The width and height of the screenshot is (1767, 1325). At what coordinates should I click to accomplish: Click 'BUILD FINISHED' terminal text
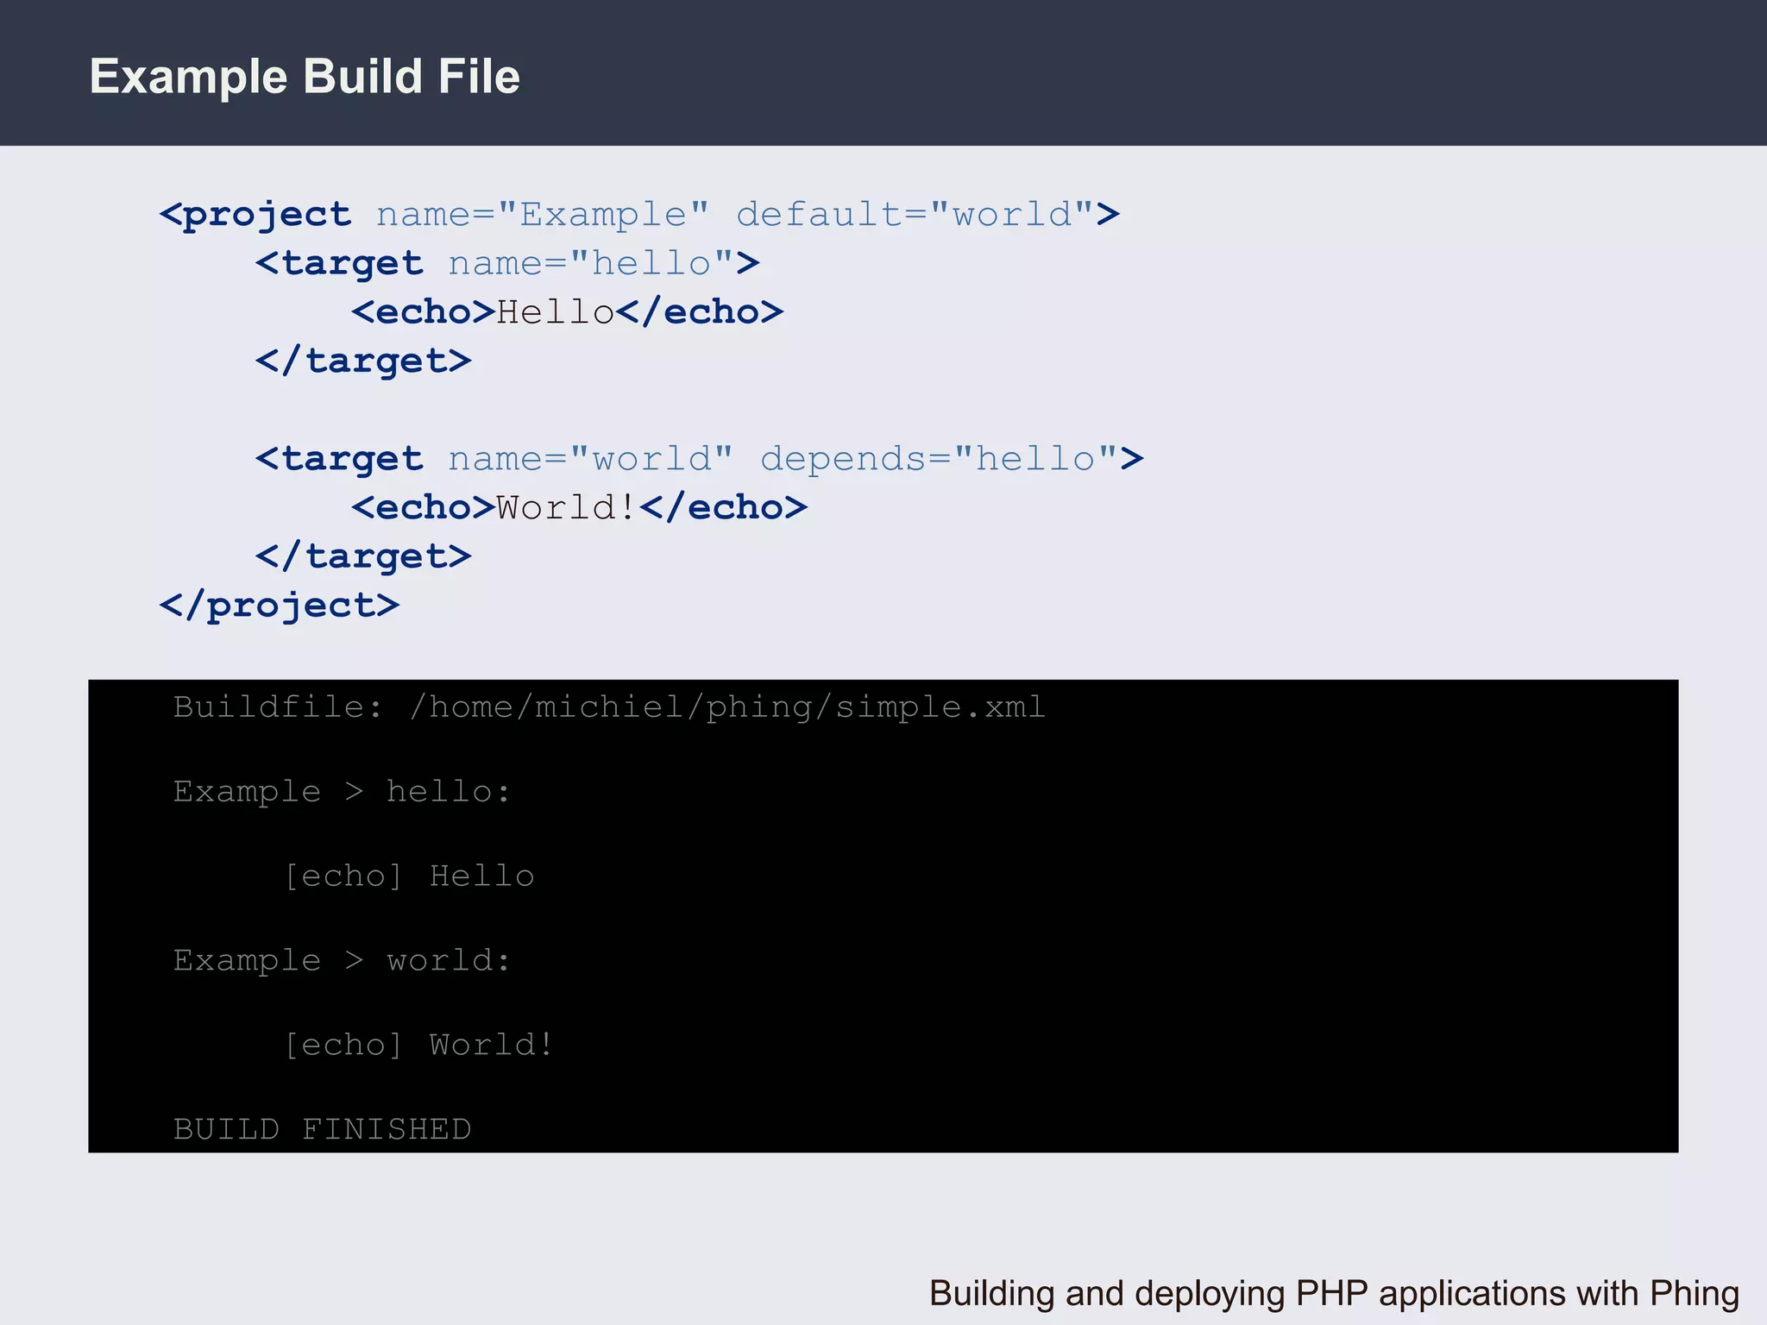[x=322, y=1129]
